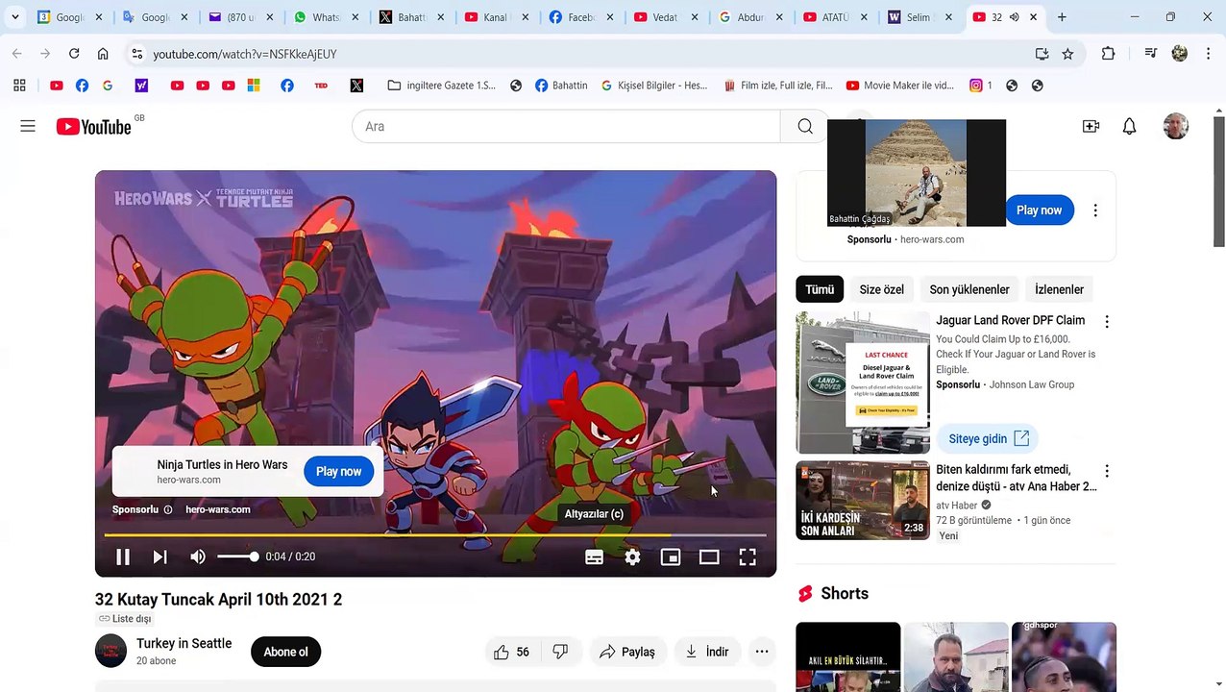Image resolution: width=1226 pixels, height=692 pixels.
Task: Toggle subtitles (Altyazılar) in player
Action: [594, 556]
